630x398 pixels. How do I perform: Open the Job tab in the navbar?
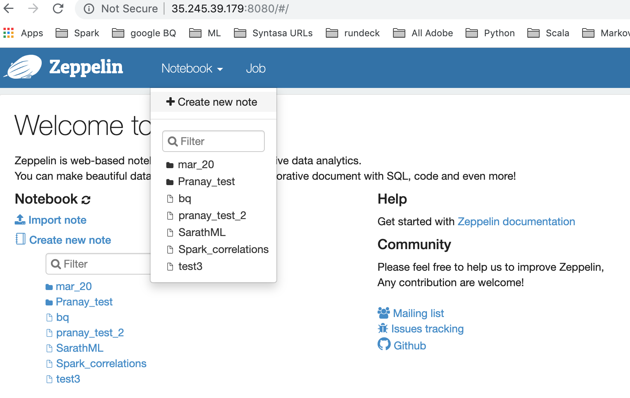coord(256,69)
